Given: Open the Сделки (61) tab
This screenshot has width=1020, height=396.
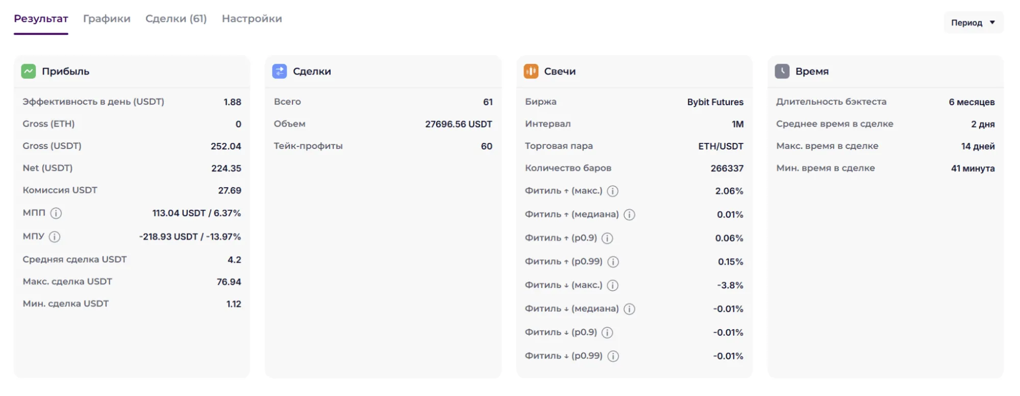Looking at the screenshot, I should tap(176, 19).
